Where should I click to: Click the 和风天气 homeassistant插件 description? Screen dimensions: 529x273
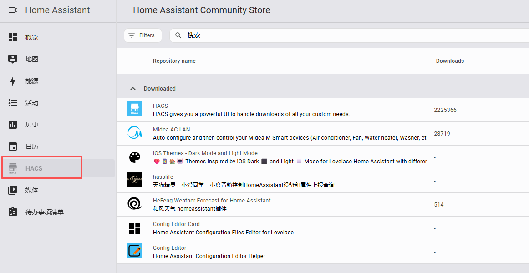tap(189, 209)
